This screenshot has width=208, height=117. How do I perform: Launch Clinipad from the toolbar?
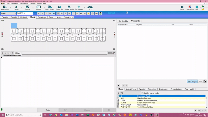(38, 8)
